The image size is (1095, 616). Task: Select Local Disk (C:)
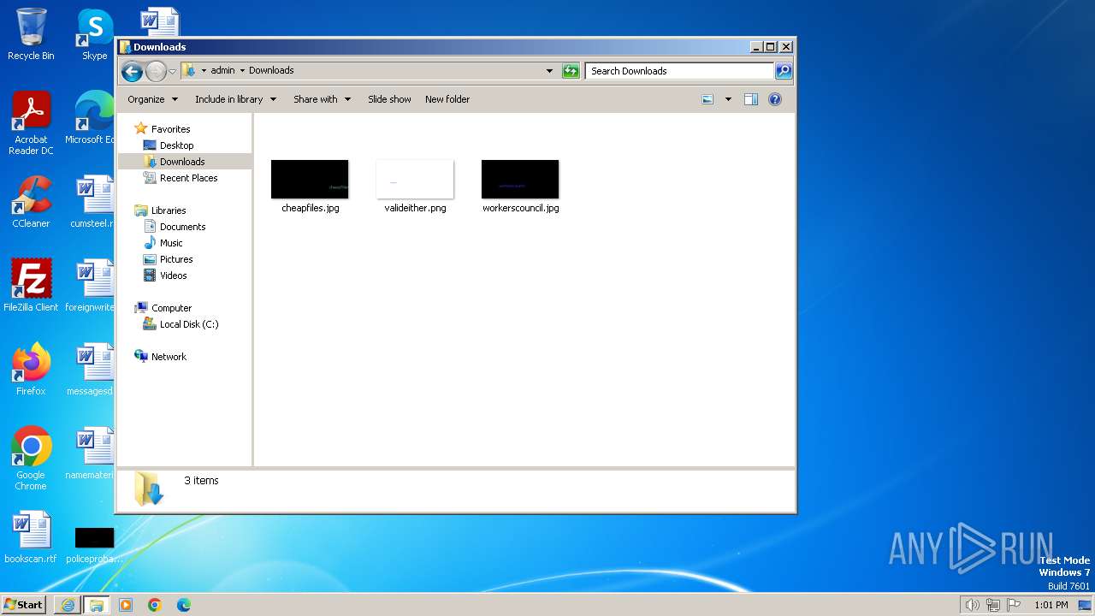click(x=189, y=324)
